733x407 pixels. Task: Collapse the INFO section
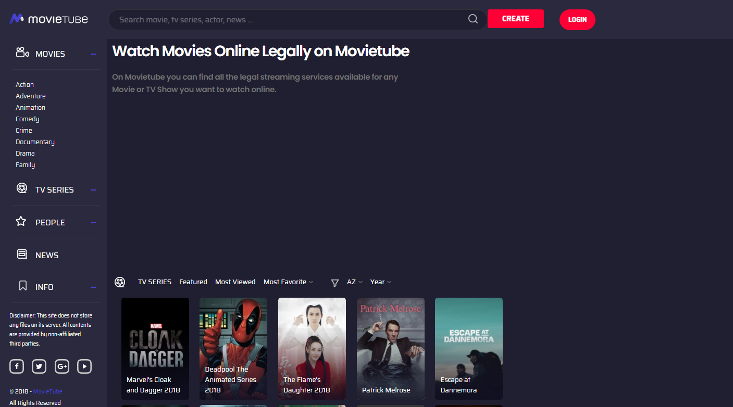click(93, 287)
